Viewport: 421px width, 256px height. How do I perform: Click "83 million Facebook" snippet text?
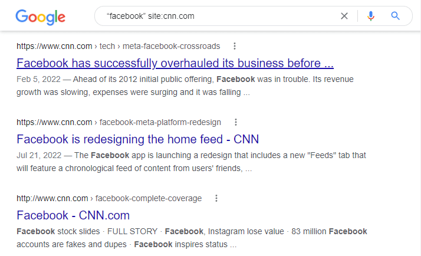click(329, 231)
